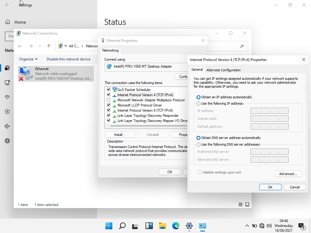The width and height of the screenshot is (311, 233).
Task: Click OK in IPv4 Properties
Action: (270, 187)
